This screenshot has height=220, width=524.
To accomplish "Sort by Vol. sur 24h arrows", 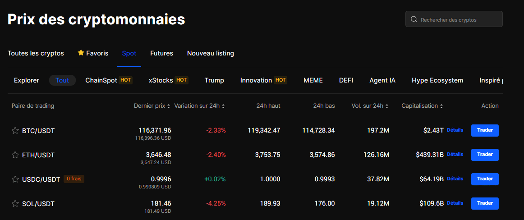I will tap(387, 106).
